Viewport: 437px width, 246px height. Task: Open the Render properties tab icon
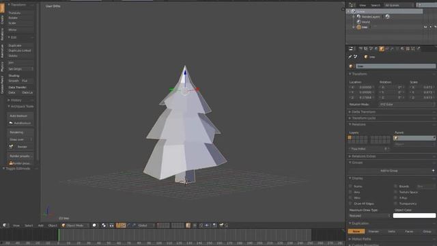[x=361, y=49]
